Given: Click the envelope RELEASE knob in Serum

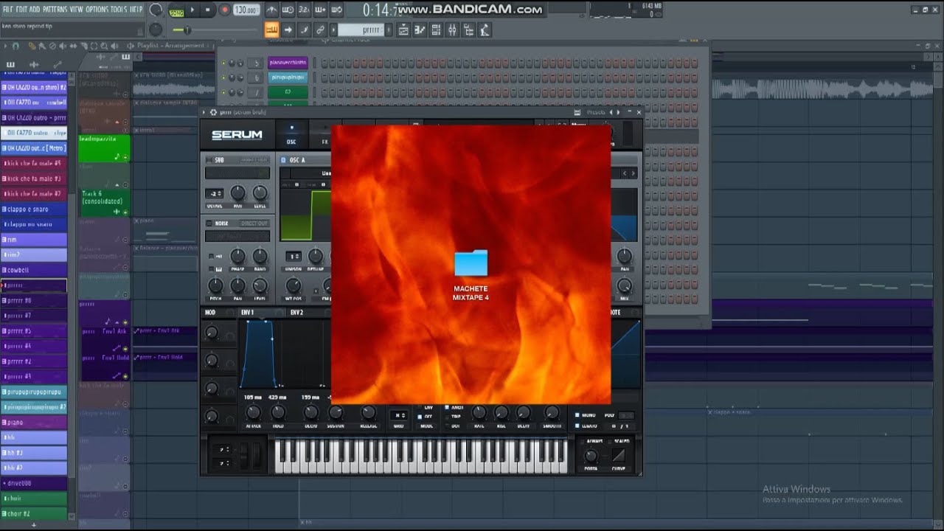Looking at the screenshot, I should coord(368,412).
